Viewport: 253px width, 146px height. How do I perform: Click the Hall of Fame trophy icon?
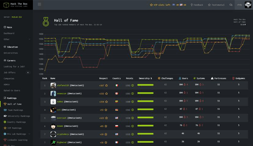coord(5,104)
